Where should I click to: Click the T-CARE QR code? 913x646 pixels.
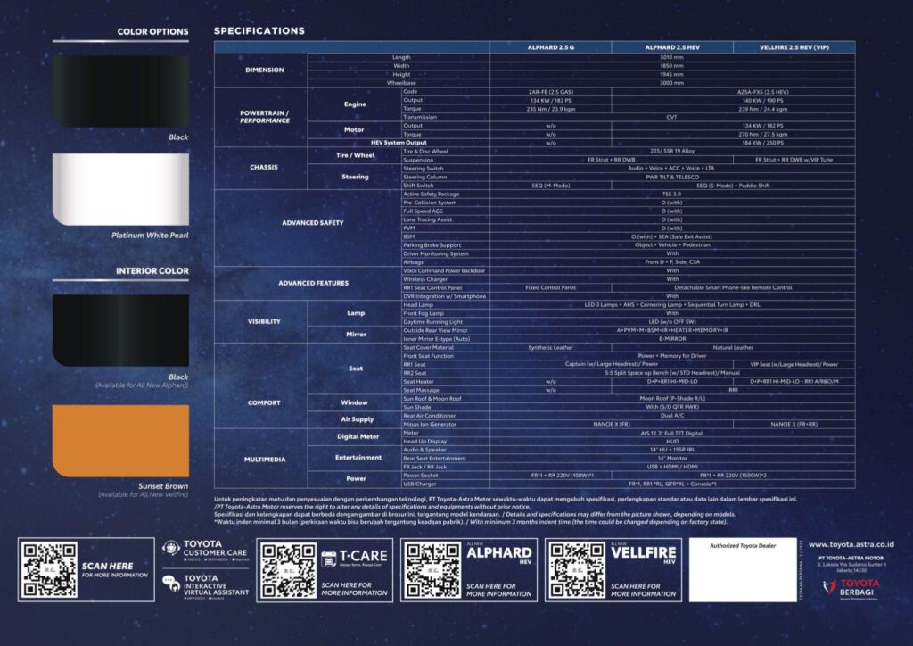(287, 569)
